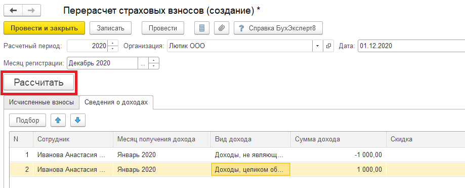Move the row down with the blue arrow
This screenshot has height=188, width=465.
78,120
